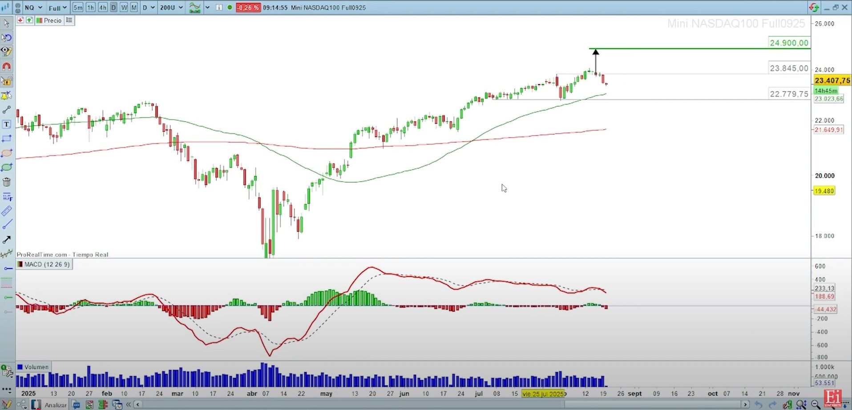Click the green connection status dot

coord(230,8)
